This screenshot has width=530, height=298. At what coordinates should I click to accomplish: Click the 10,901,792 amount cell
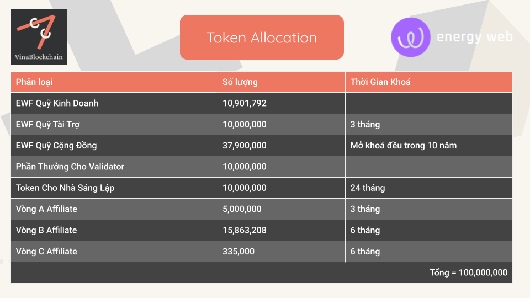pyautogui.click(x=282, y=103)
